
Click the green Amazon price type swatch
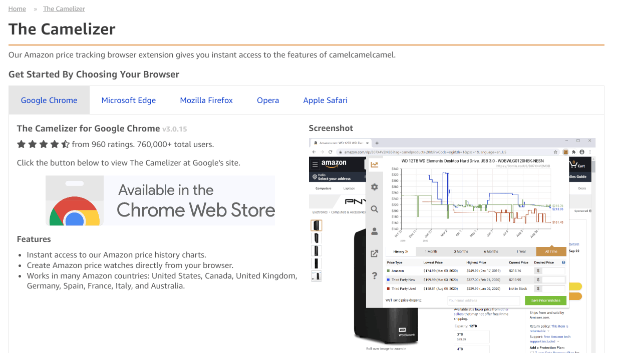pyautogui.click(x=388, y=270)
